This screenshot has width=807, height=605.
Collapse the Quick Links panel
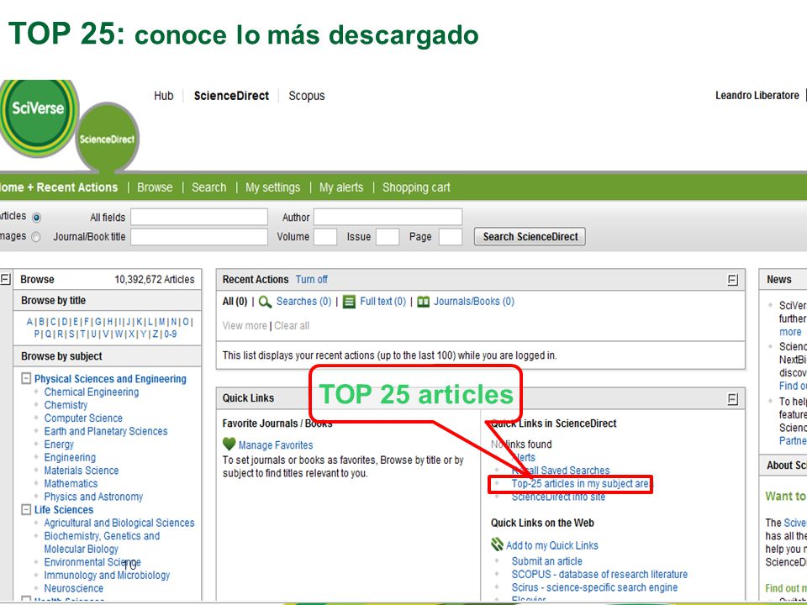point(732,398)
